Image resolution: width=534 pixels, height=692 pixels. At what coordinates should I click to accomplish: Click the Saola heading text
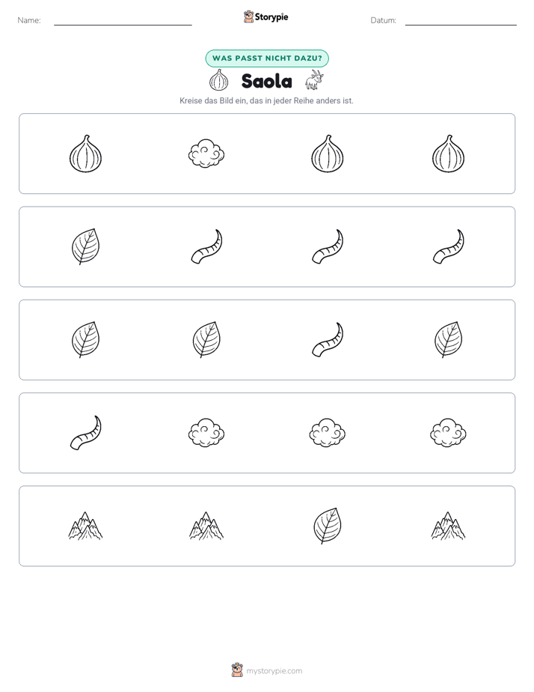(266, 81)
